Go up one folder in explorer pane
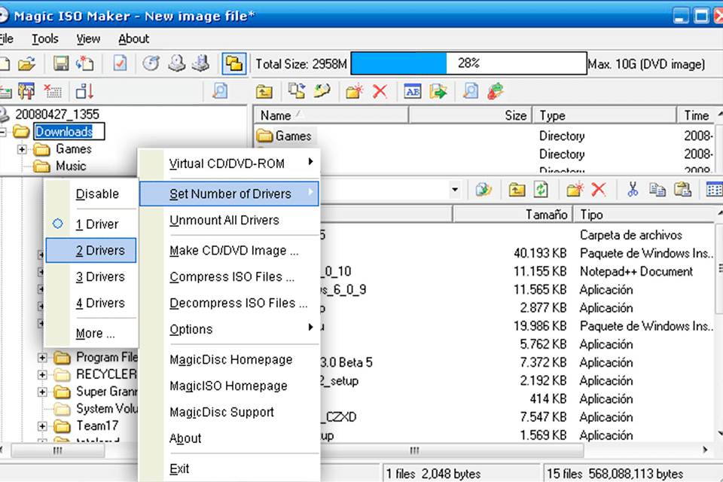 tap(517, 190)
